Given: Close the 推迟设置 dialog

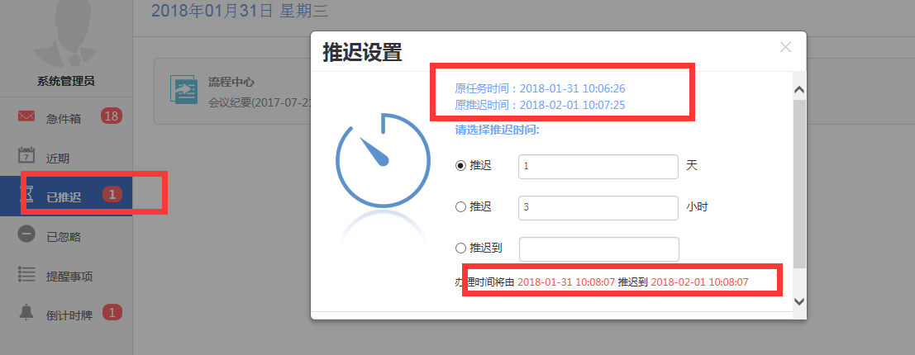Looking at the screenshot, I should point(785,47).
